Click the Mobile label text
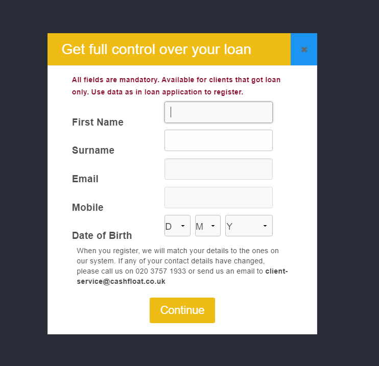The height and width of the screenshot is (366, 379). [x=88, y=208]
